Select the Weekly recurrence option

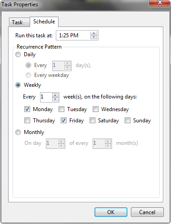18,85
